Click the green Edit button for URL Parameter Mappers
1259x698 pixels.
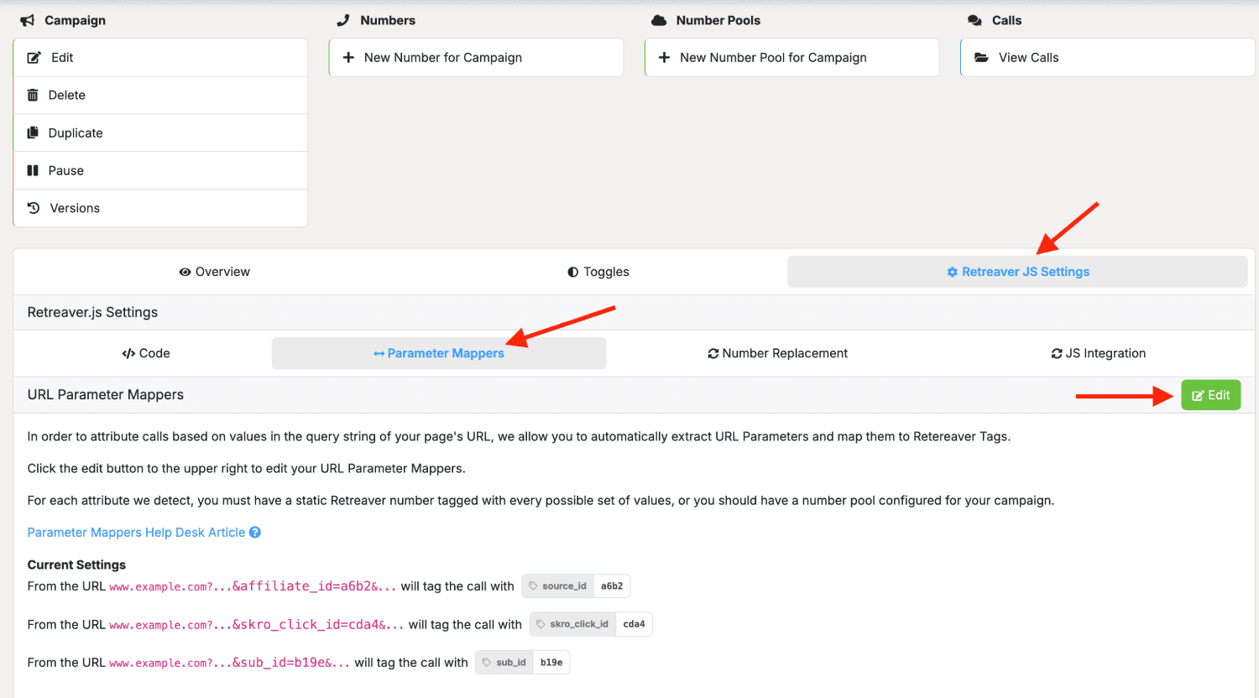[1210, 395]
